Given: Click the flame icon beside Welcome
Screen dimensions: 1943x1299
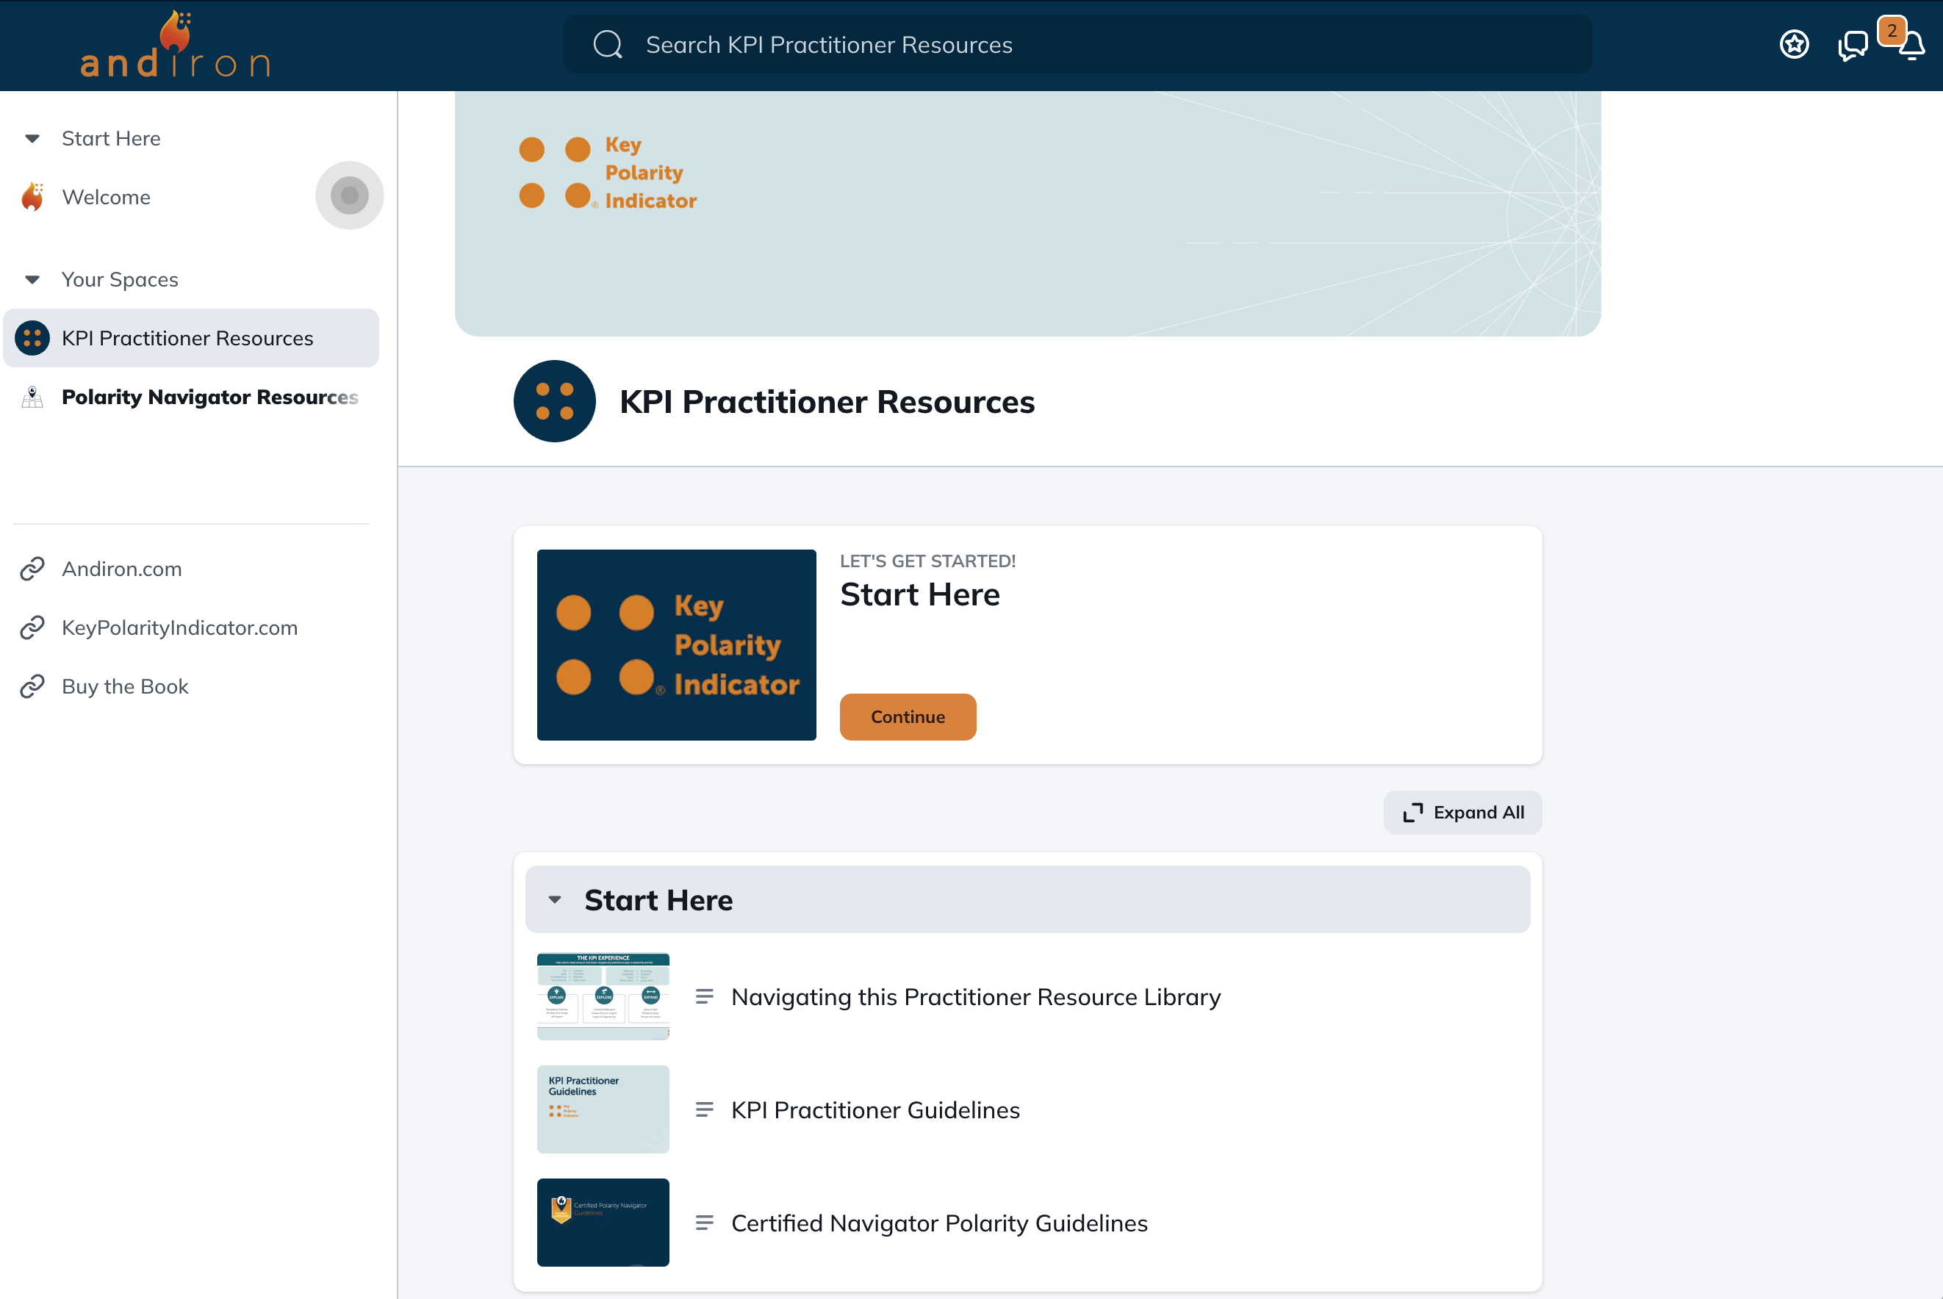Looking at the screenshot, I should click(32, 196).
